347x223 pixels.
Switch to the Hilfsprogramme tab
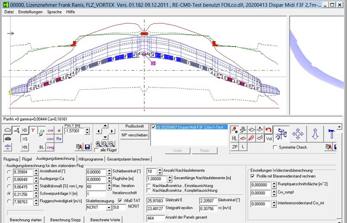point(90,159)
